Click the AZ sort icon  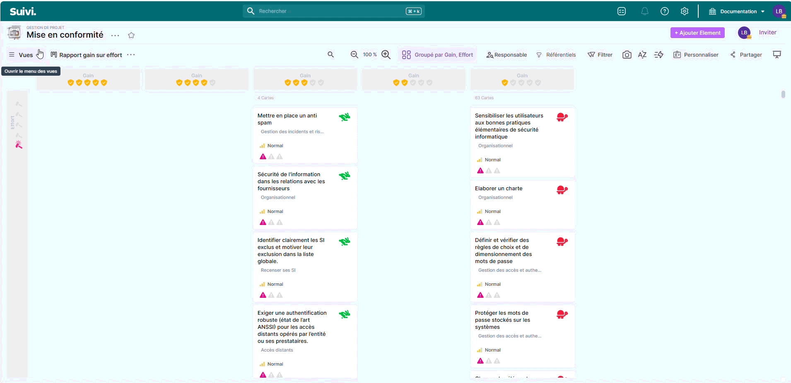point(642,55)
